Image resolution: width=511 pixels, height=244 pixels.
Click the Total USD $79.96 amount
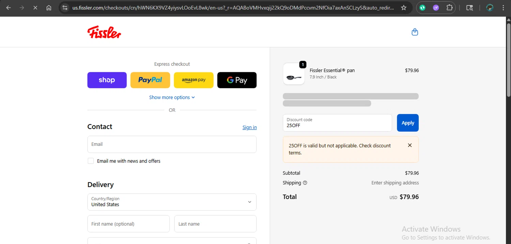404,197
